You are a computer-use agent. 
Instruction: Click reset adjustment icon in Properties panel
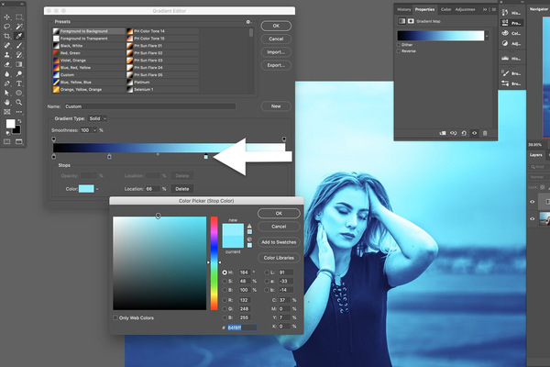click(463, 133)
